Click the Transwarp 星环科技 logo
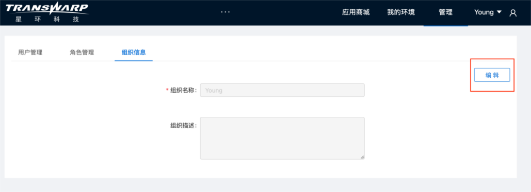The width and height of the screenshot is (531, 192). tap(47, 12)
